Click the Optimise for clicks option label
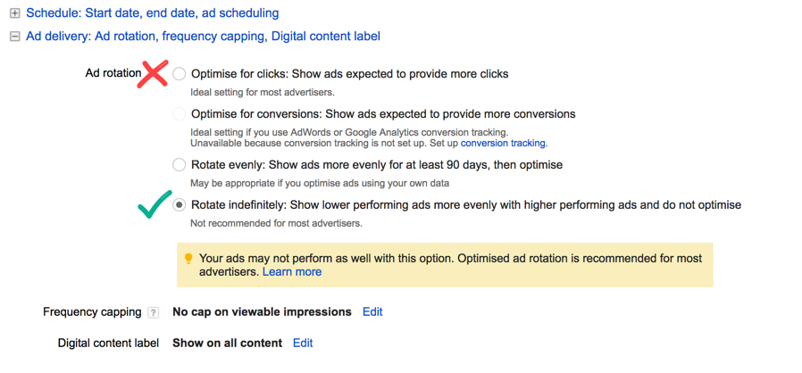The width and height of the screenshot is (802, 373). tap(349, 74)
